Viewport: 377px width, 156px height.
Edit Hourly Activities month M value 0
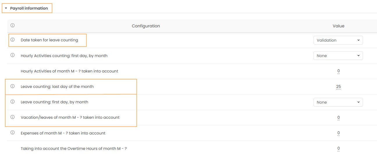click(339, 71)
